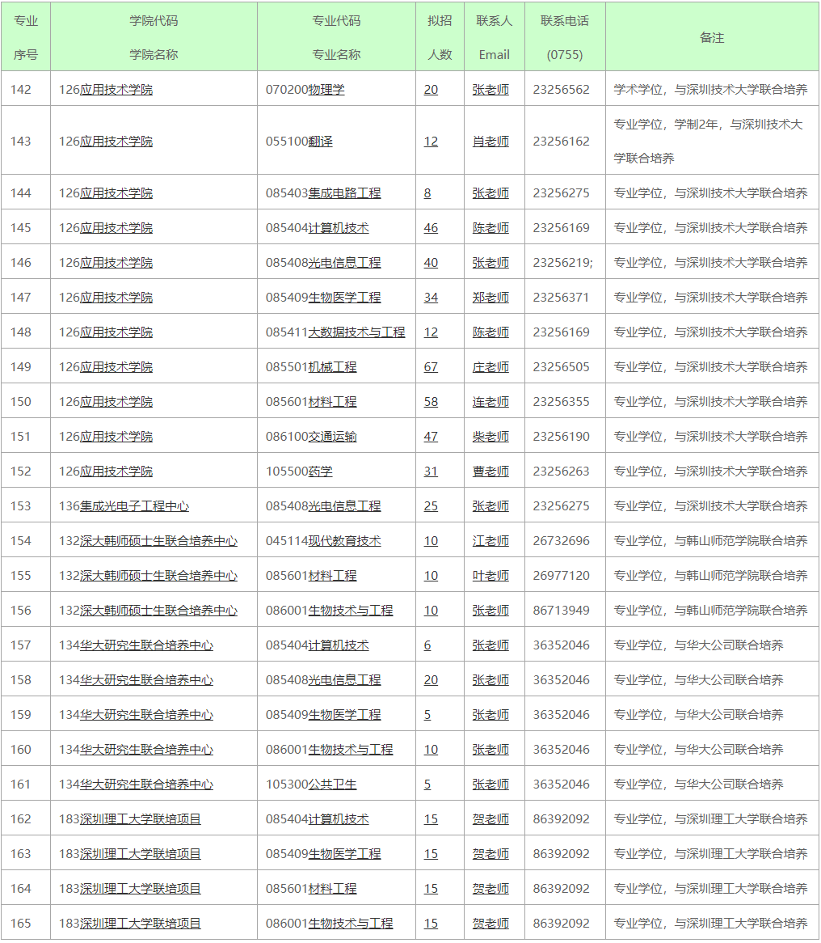Click the 学院代码 学院名称 column header
This screenshot has width=821, height=943.
click(154, 36)
